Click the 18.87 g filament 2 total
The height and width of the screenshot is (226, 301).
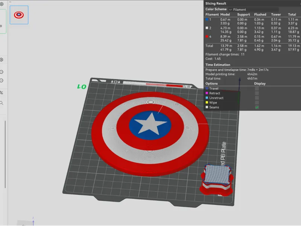coord(293,32)
